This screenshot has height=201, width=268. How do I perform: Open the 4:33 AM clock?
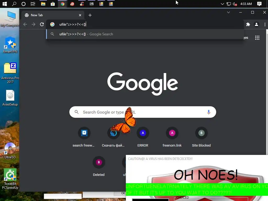click(x=246, y=4)
